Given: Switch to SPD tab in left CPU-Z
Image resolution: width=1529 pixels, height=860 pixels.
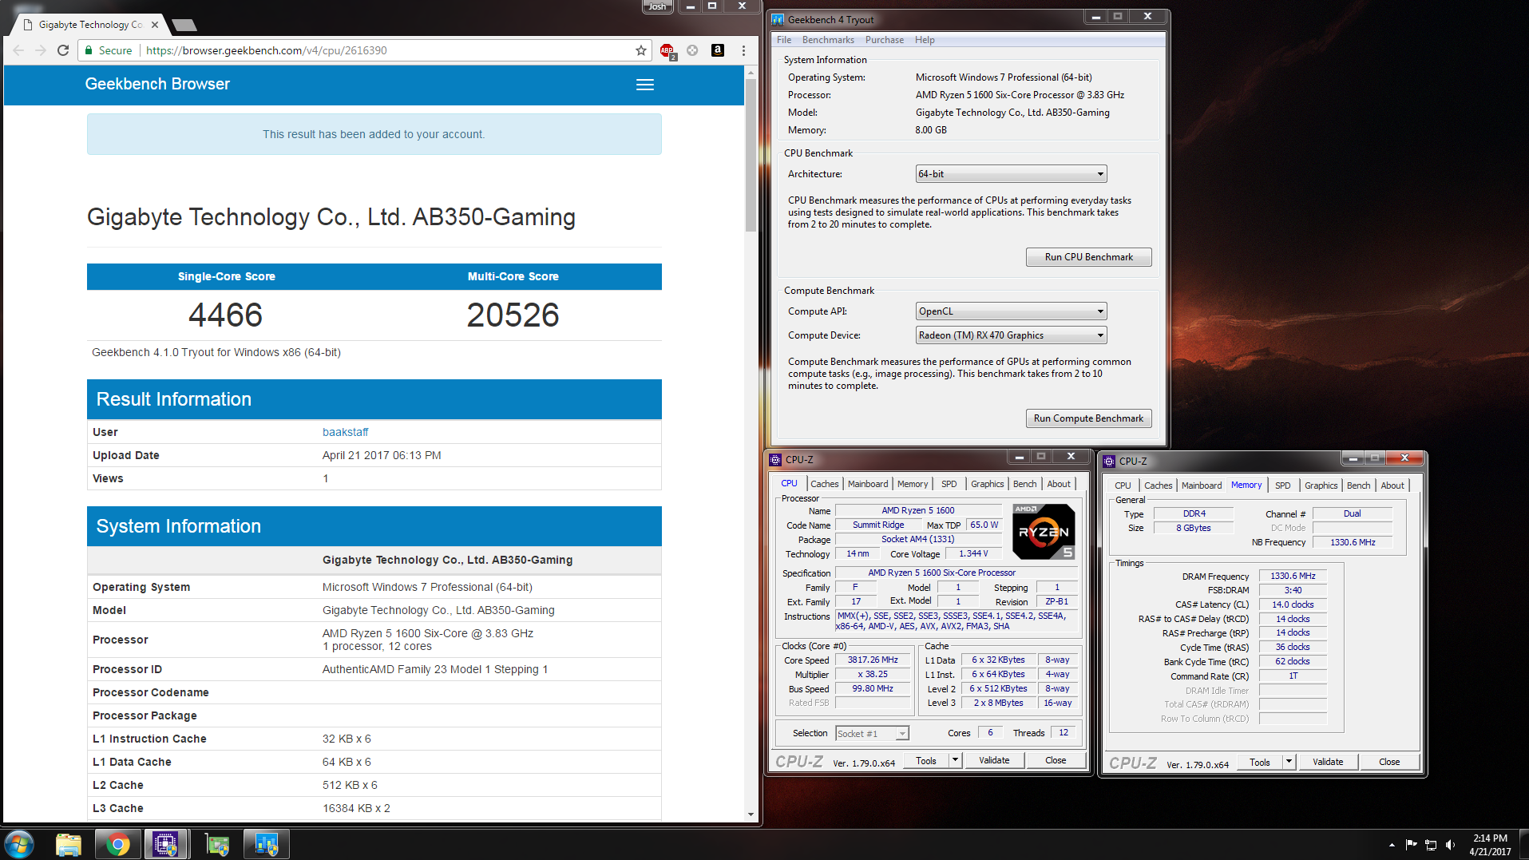Looking at the screenshot, I should coord(949,484).
